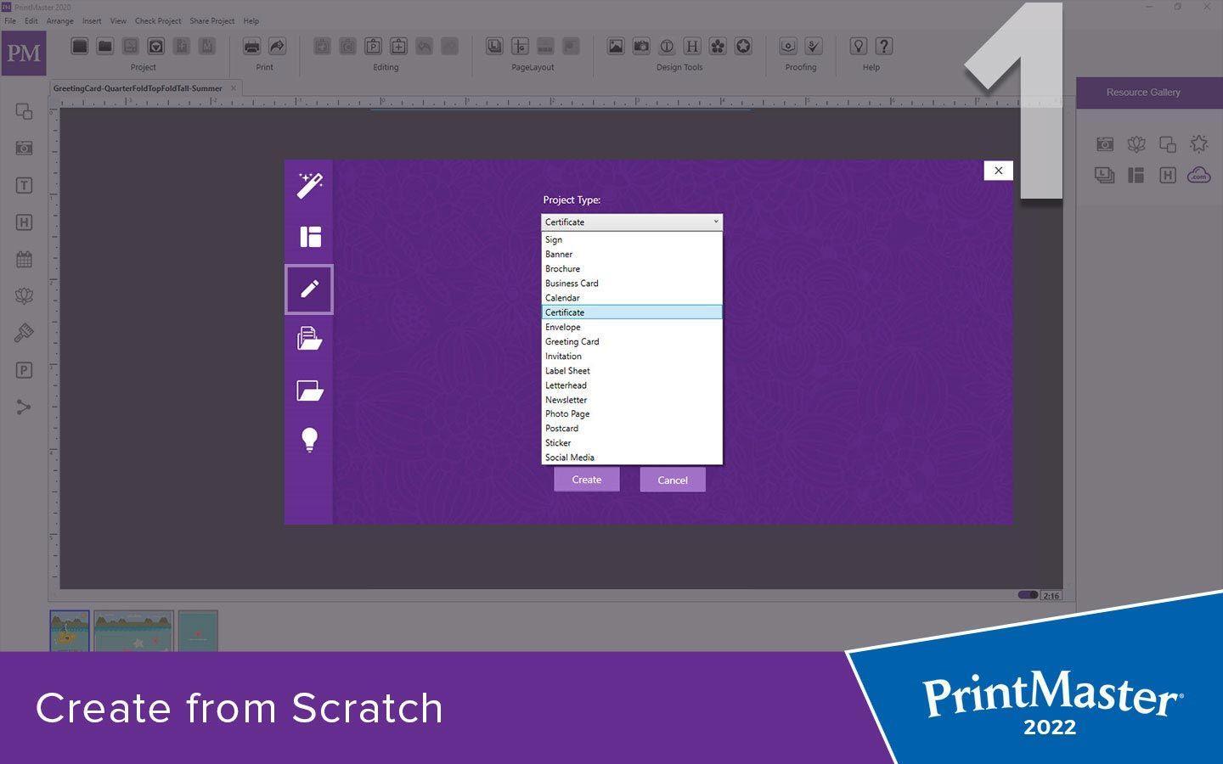Open the light bulb ideas icon in sidebar

[309, 439]
